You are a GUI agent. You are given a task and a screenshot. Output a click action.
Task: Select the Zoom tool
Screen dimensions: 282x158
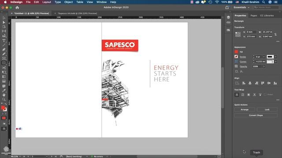(4, 100)
